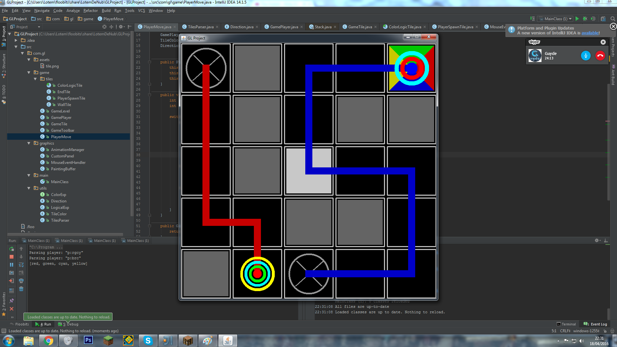Stop the running process with red square
Viewport: 617px width, 347px height.
click(12, 257)
